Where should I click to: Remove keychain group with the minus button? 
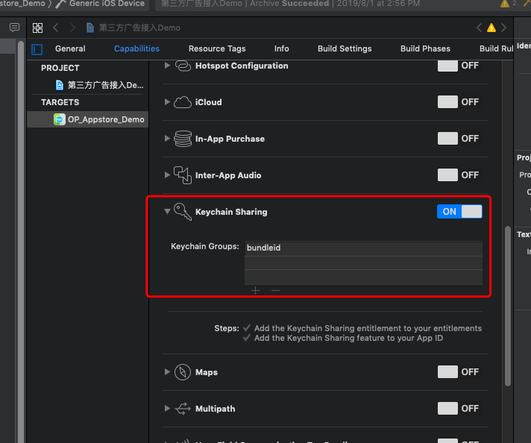[275, 290]
